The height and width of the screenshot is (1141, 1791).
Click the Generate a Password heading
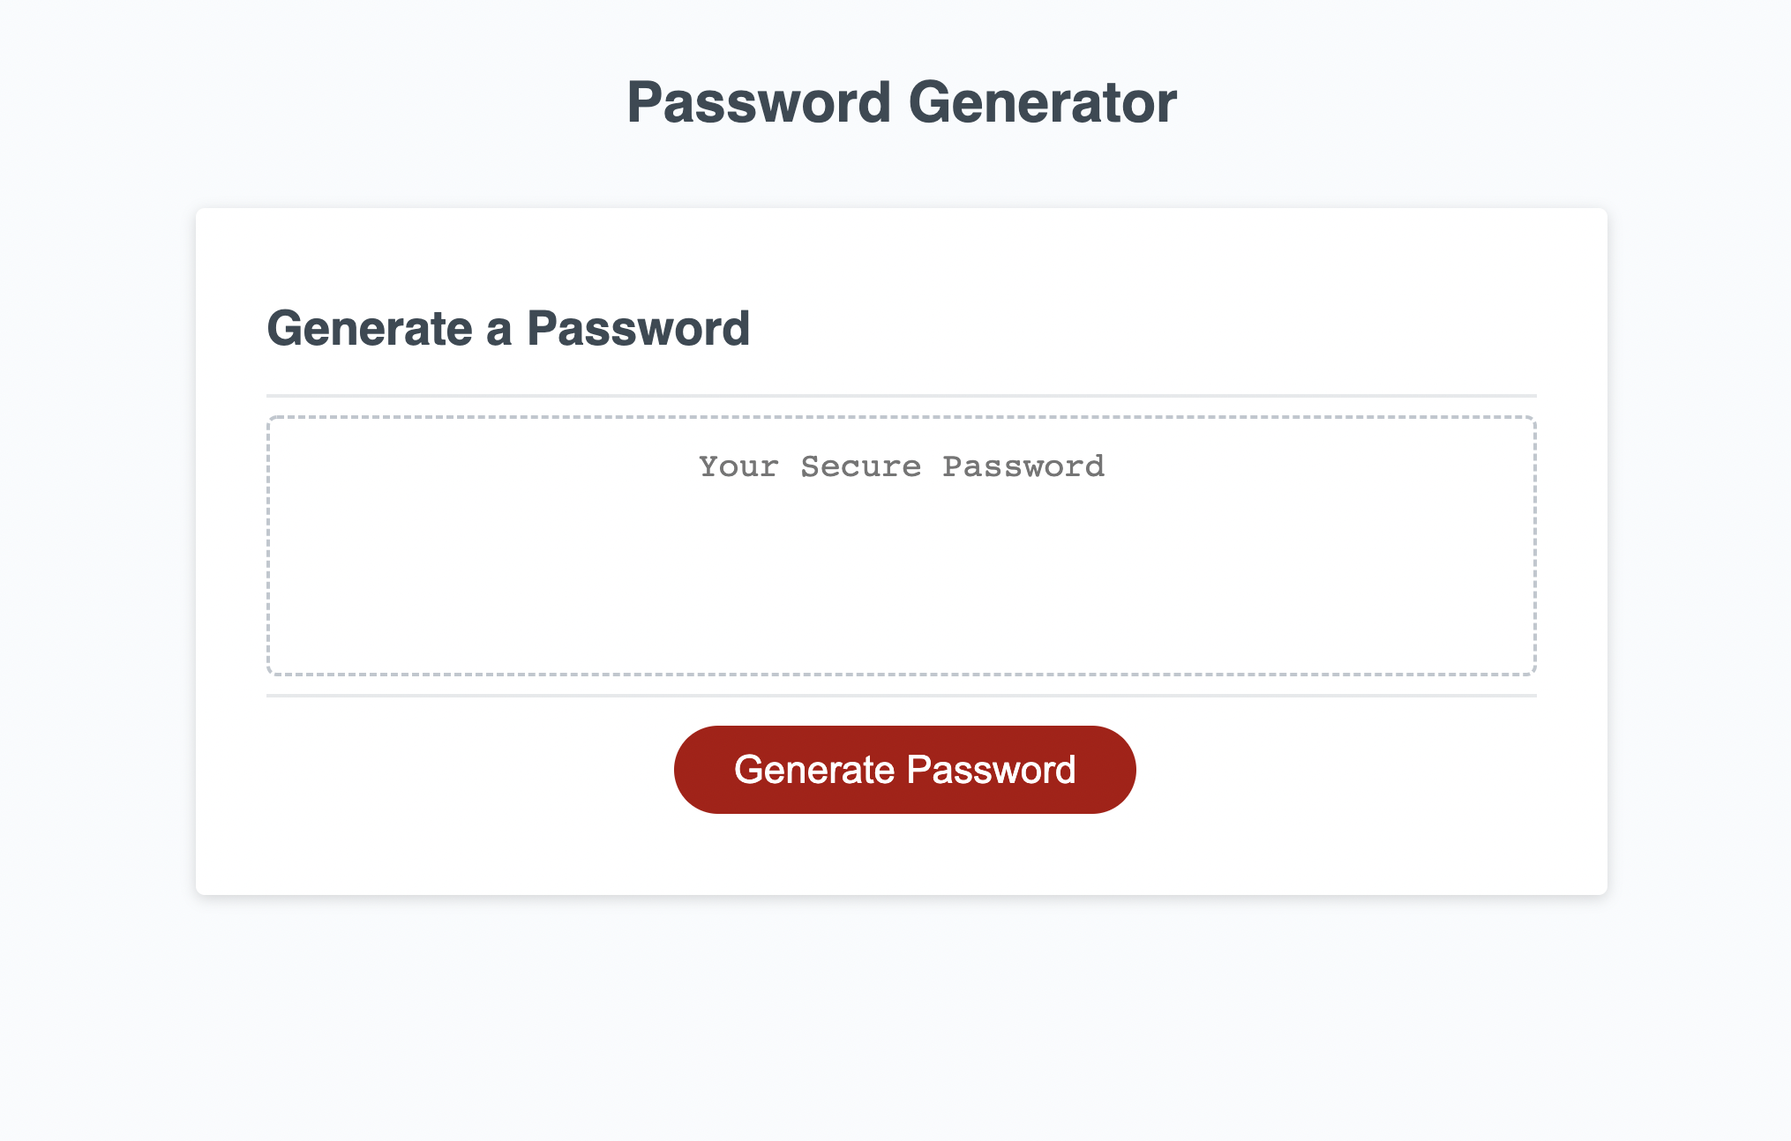509,327
